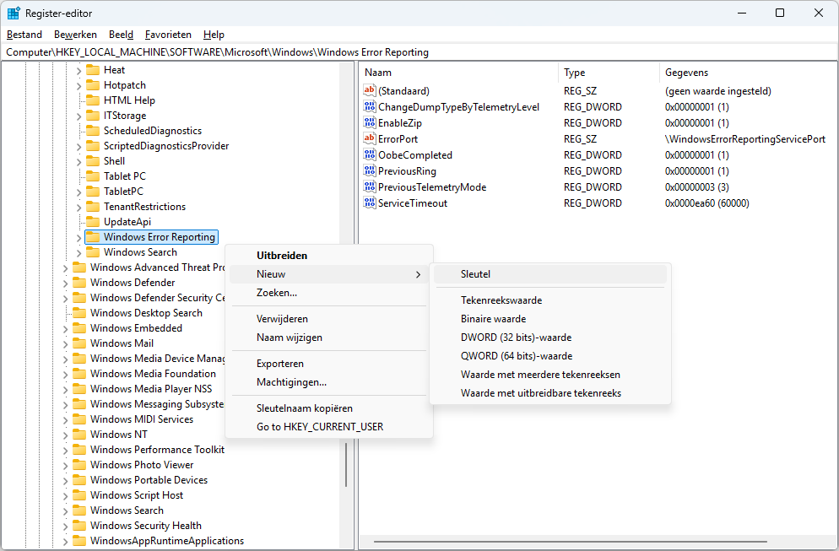Click the ErrorPort string value icon

coord(369,138)
